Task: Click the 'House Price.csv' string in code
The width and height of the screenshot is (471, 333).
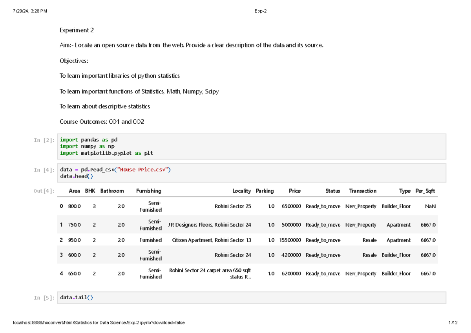Action: pos(142,170)
